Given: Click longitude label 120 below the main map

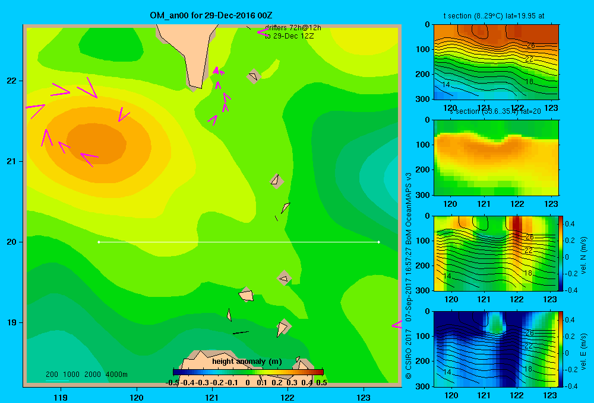Looking at the screenshot, I should [x=137, y=397].
